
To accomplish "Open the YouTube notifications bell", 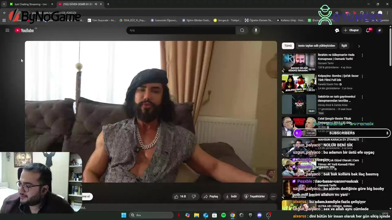I will (368, 30).
